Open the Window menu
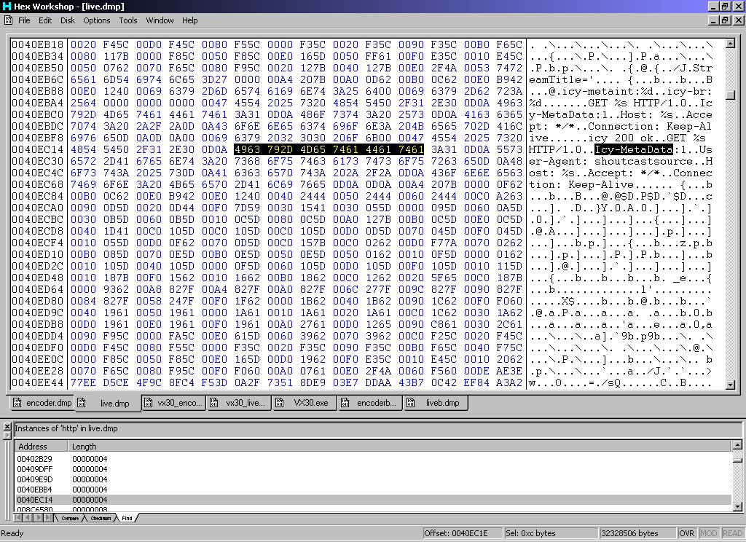Screen dimensions: 746x542 [160, 20]
